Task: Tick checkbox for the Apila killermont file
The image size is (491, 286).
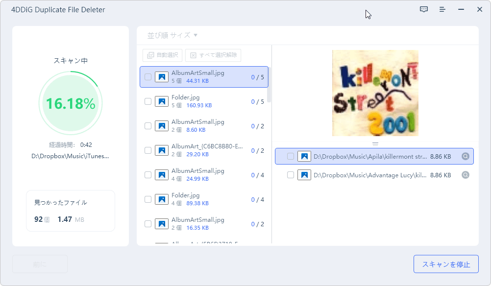Action: pos(291,156)
